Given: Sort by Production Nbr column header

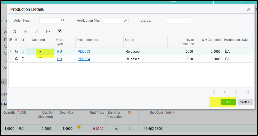Looking at the screenshot, I should click(88, 40).
